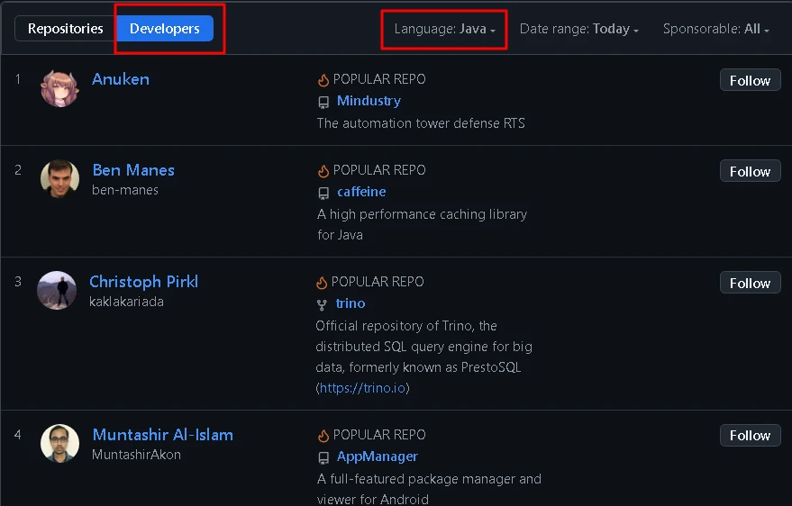Image resolution: width=792 pixels, height=506 pixels.
Task: Click rank number 1 beside Anuken
Action: click(18, 79)
